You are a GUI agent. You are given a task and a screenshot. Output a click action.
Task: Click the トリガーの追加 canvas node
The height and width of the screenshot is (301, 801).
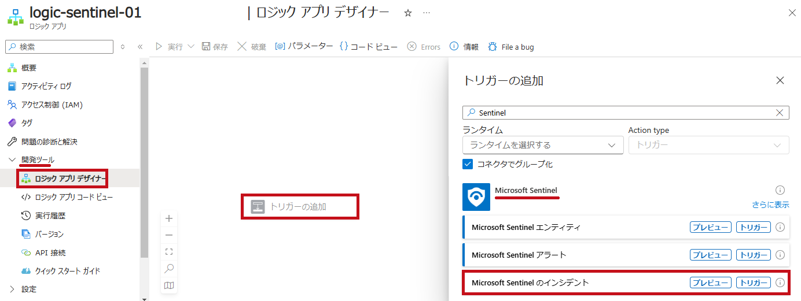click(300, 206)
